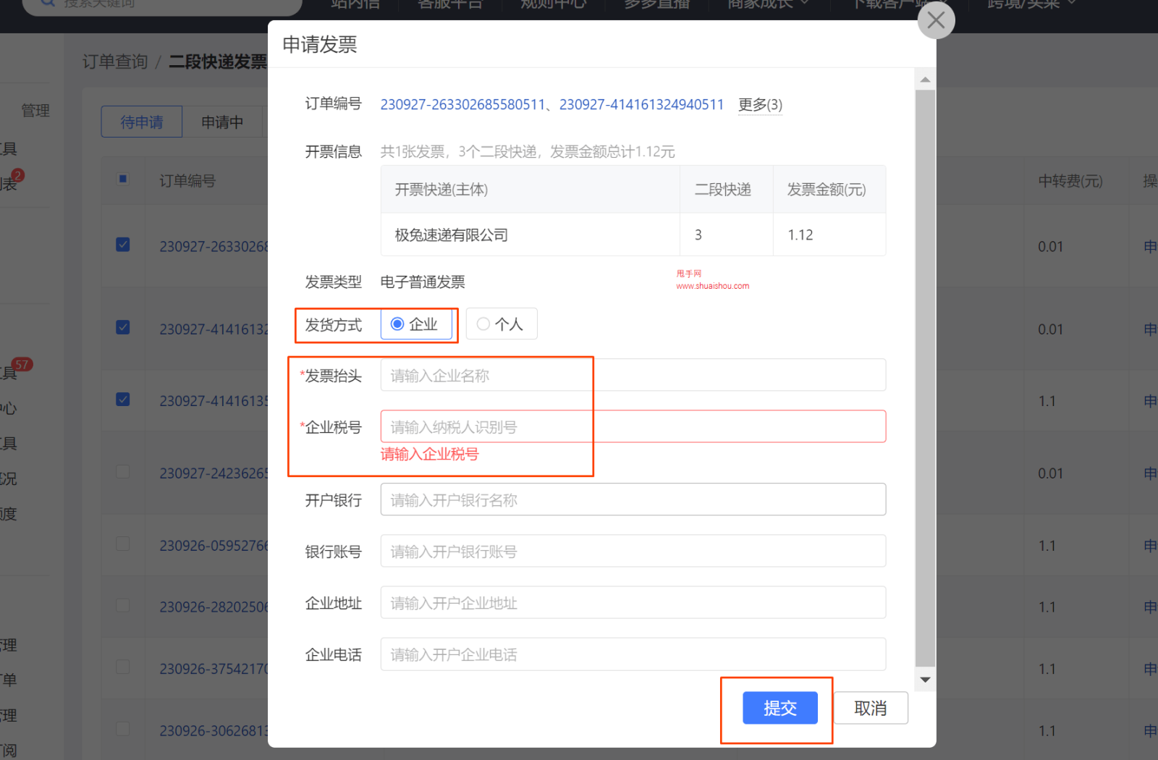Screen dimensions: 1158x760
Task: Switch to the 待申请 tab
Action: click(x=142, y=122)
